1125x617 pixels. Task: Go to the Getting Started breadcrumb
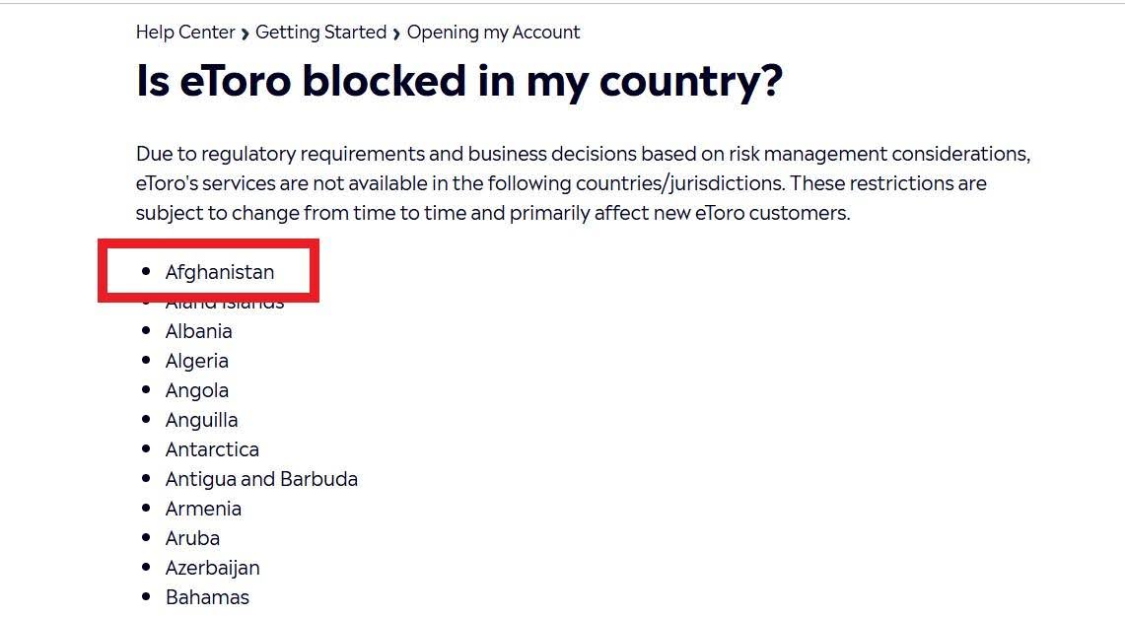coord(320,33)
